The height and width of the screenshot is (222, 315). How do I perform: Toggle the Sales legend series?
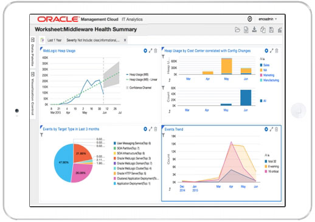tap(265, 65)
